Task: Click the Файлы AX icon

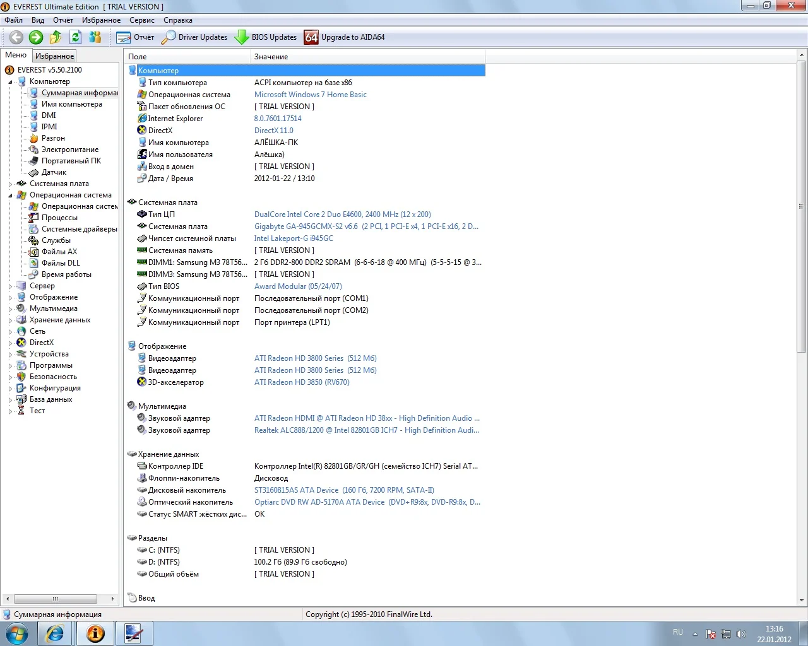Action: coord(34,252)
